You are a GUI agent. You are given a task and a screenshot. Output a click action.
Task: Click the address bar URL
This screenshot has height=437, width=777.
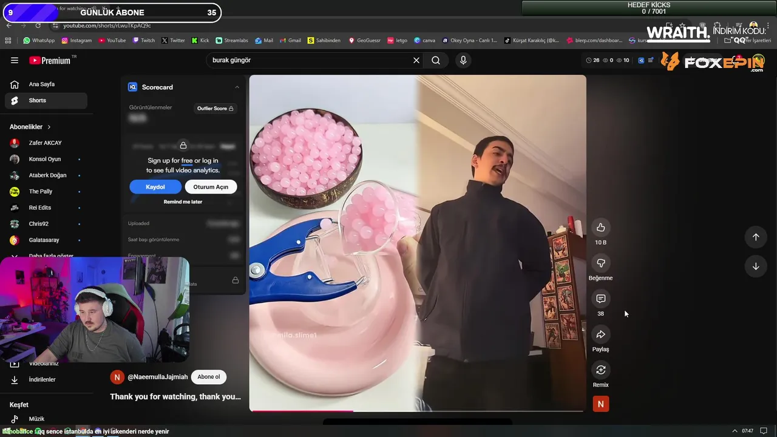(x=107, y=25)
